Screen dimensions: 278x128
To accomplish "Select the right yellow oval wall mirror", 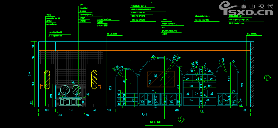I will pyautogui.click(x=94, y=80).
